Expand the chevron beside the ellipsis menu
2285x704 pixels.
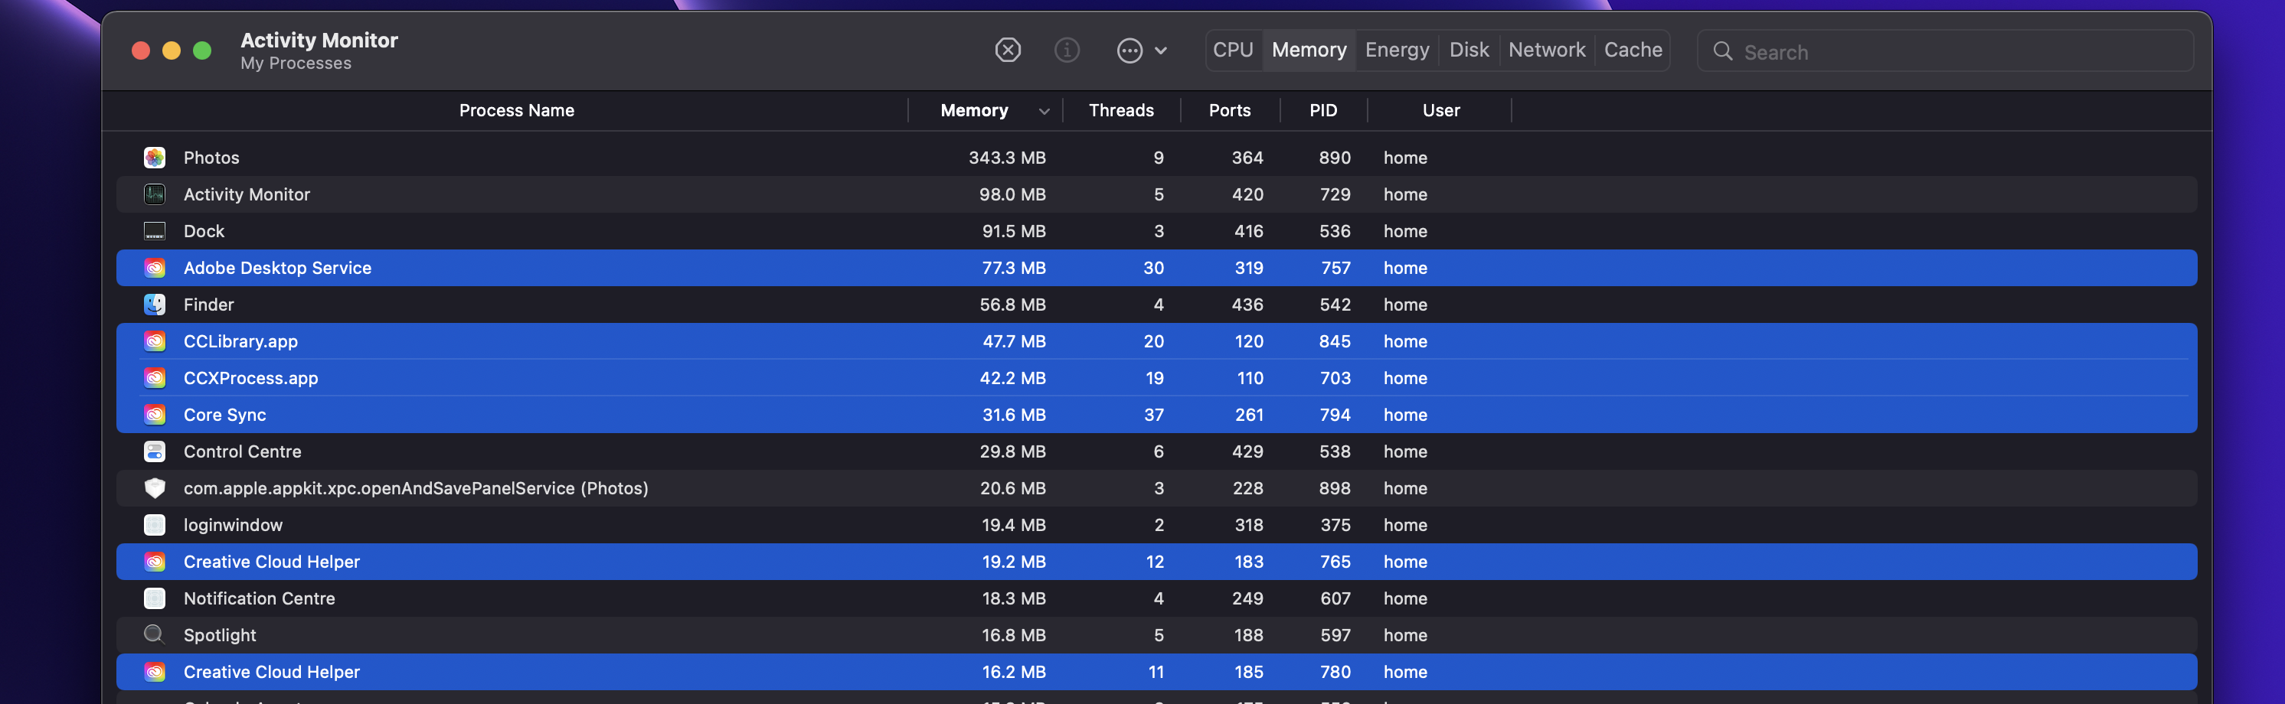(1160, 51)
